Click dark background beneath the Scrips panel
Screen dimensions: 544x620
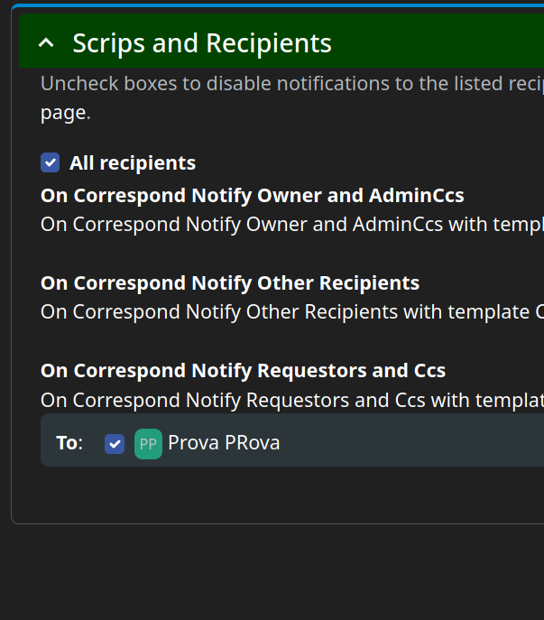click(x=271, y=570)
